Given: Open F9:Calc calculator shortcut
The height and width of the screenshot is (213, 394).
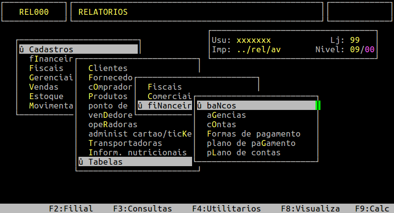Looking at the screenshot, I should click(374, 209).
